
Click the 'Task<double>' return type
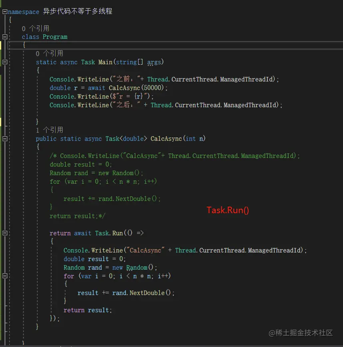pos(126,139)
